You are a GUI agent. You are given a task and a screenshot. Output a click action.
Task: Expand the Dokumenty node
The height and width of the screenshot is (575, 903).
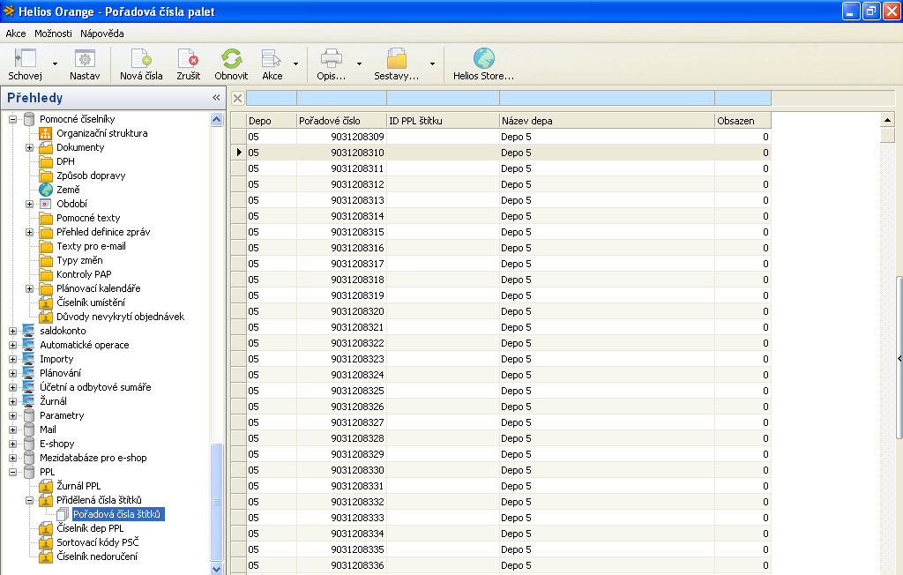[29, 147]
